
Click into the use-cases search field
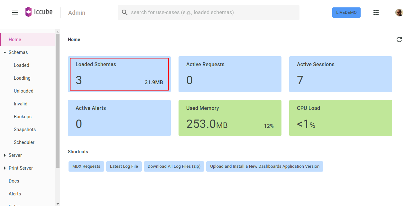coord(212,13)
